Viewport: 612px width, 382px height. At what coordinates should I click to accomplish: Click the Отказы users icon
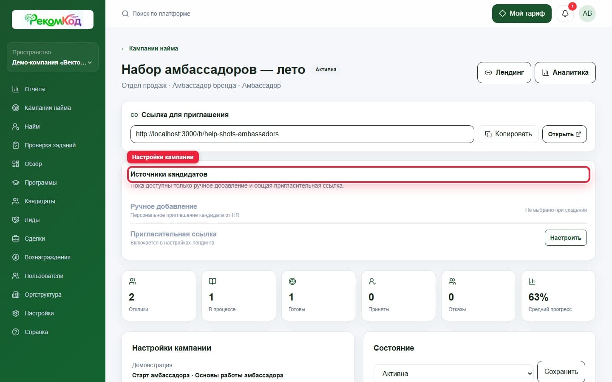[452, 281]
